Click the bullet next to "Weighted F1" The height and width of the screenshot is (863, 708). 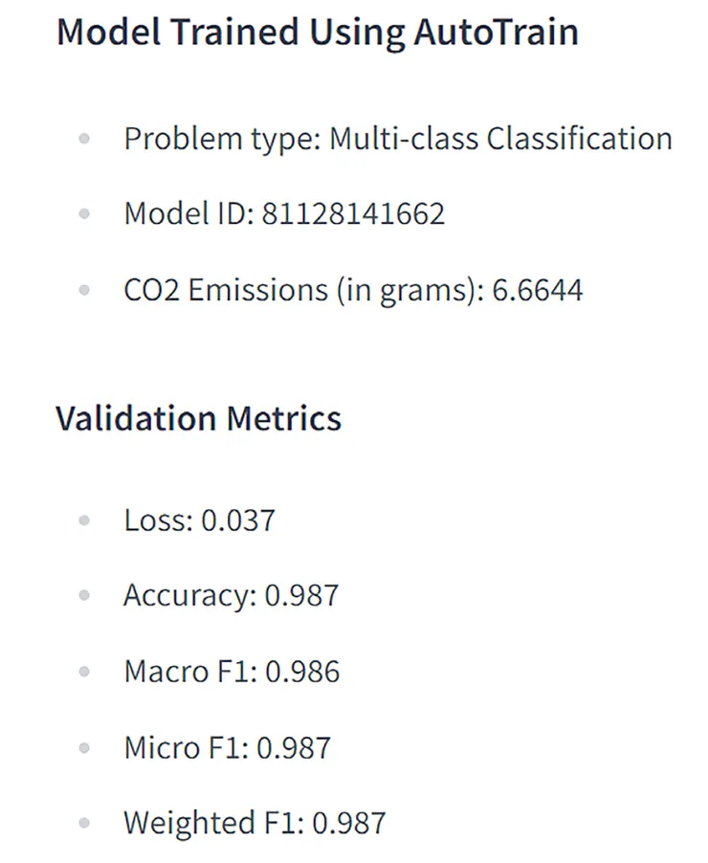84,823
